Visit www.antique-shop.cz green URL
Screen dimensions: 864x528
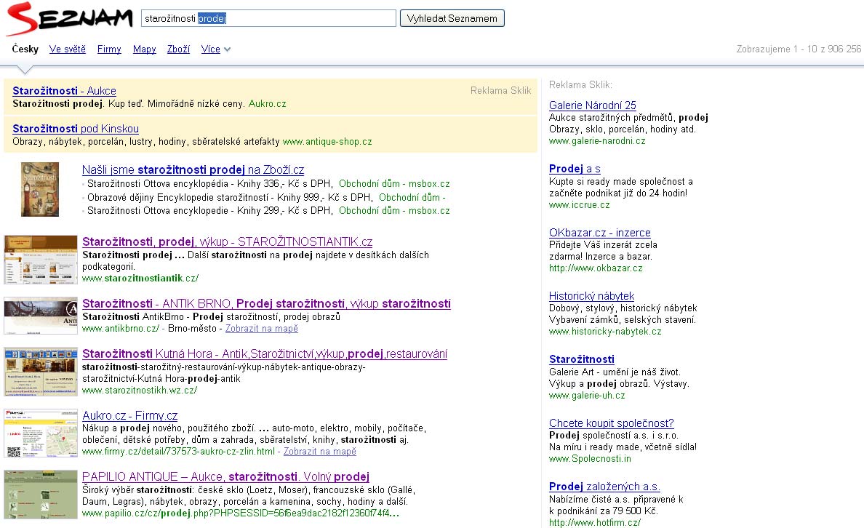click(327, 142)
